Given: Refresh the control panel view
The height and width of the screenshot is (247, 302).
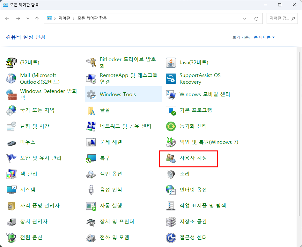Looking at the screenshot, I should point(256,19).
